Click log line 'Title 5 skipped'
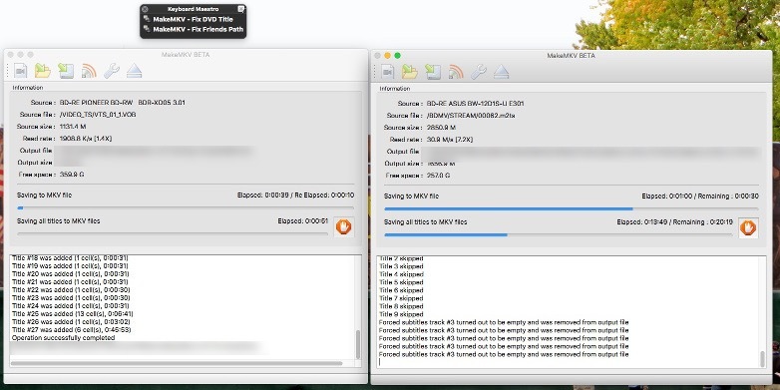 (401, 282)
